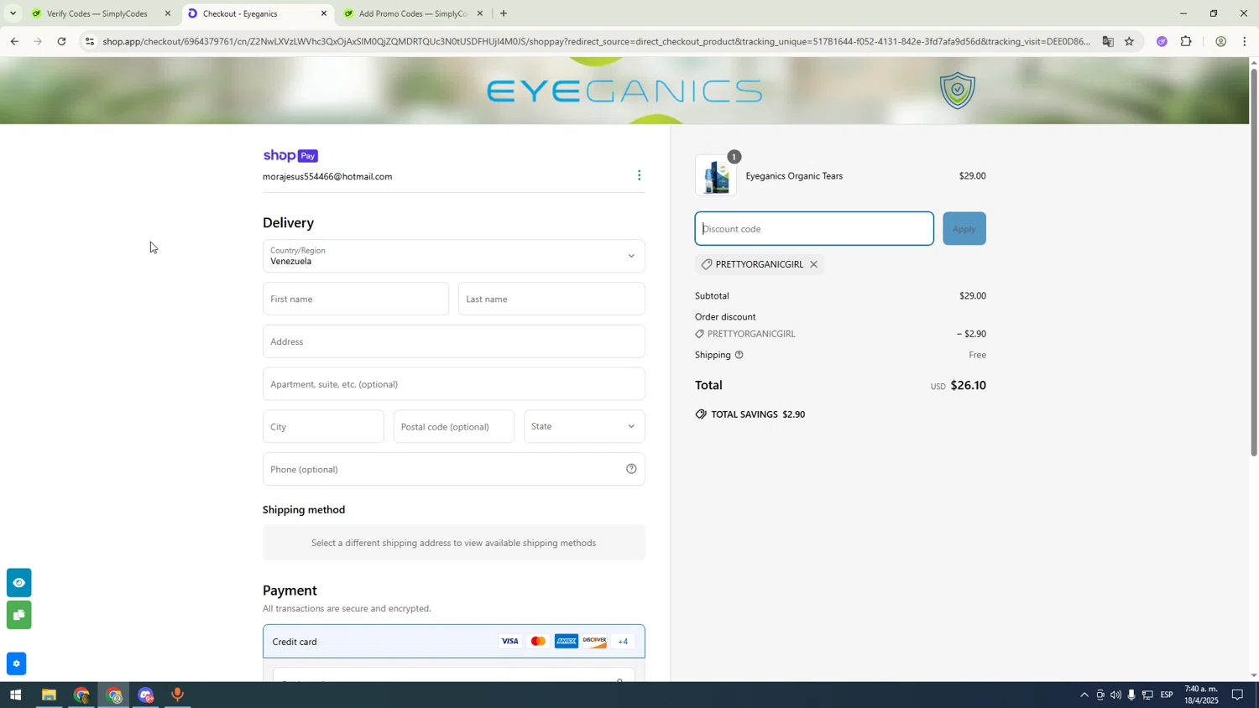Remove the PRETTYORGANICGIRL discount tag
Viewport: 1259px width, 708px height.
coord(813,264)
